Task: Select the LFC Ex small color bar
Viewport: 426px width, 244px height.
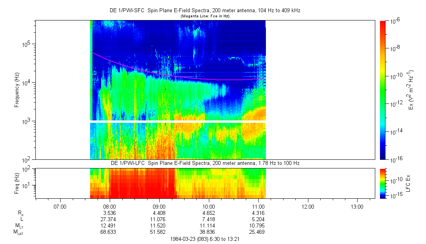Action: [383, 183]
